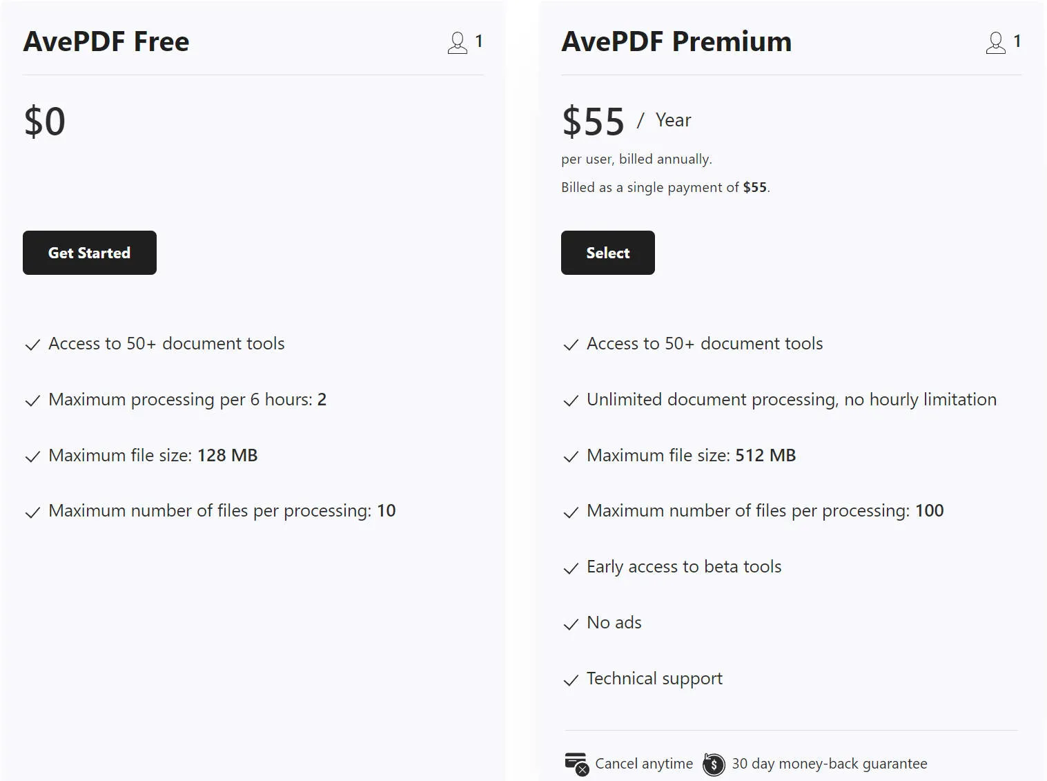Click the checkmark beside 'Unlimited document processing' feature

pos(571,401)
